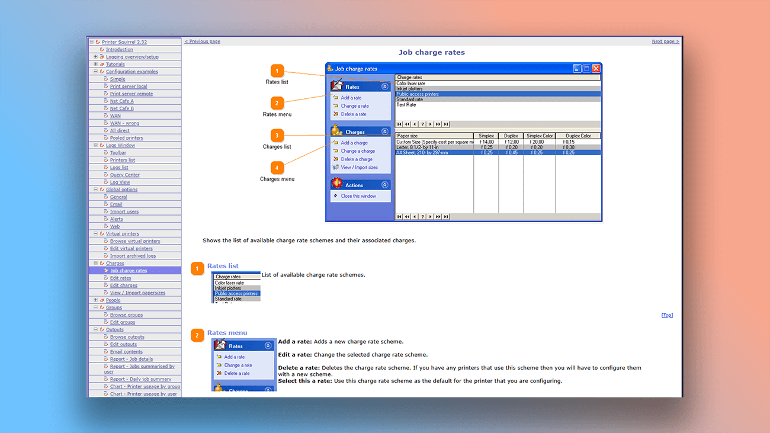Collapse the Configuration examples branch

tap(95, 71)
